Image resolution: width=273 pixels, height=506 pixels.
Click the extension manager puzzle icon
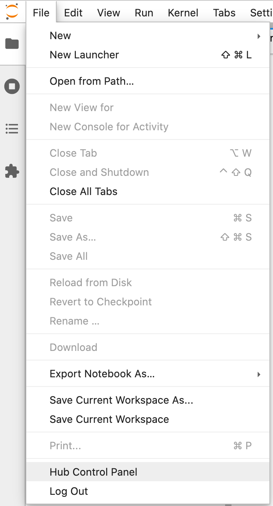pyautogui.click(x=12, y=171)
